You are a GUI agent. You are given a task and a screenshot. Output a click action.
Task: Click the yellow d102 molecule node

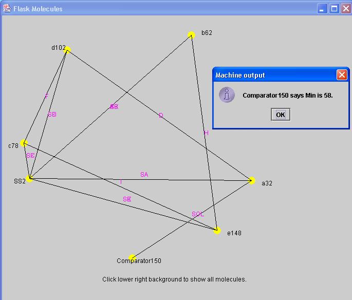tap(67, 50)
